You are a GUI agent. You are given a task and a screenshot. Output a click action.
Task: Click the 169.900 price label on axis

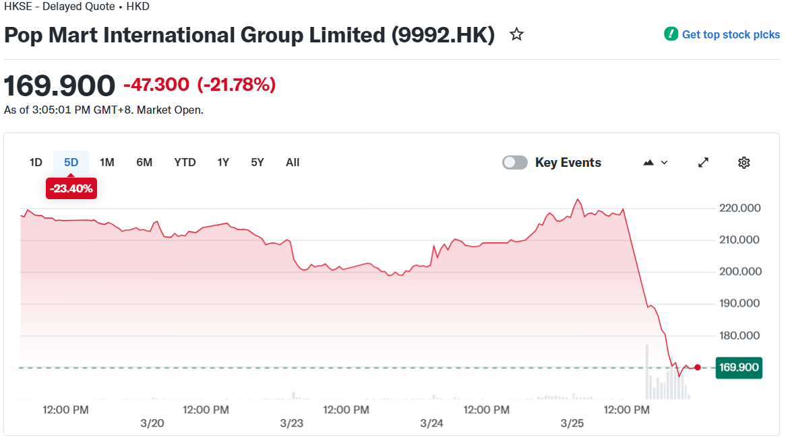click(x=739, y=367)
